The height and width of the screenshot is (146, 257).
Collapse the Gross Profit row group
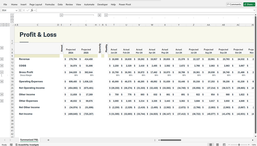[x=2, y=72]
